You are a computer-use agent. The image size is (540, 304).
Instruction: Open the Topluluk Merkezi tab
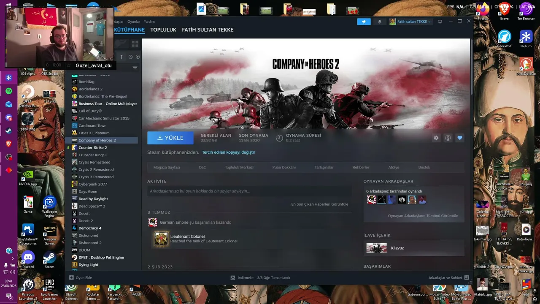pyautogui.click(x=239, y=167)
